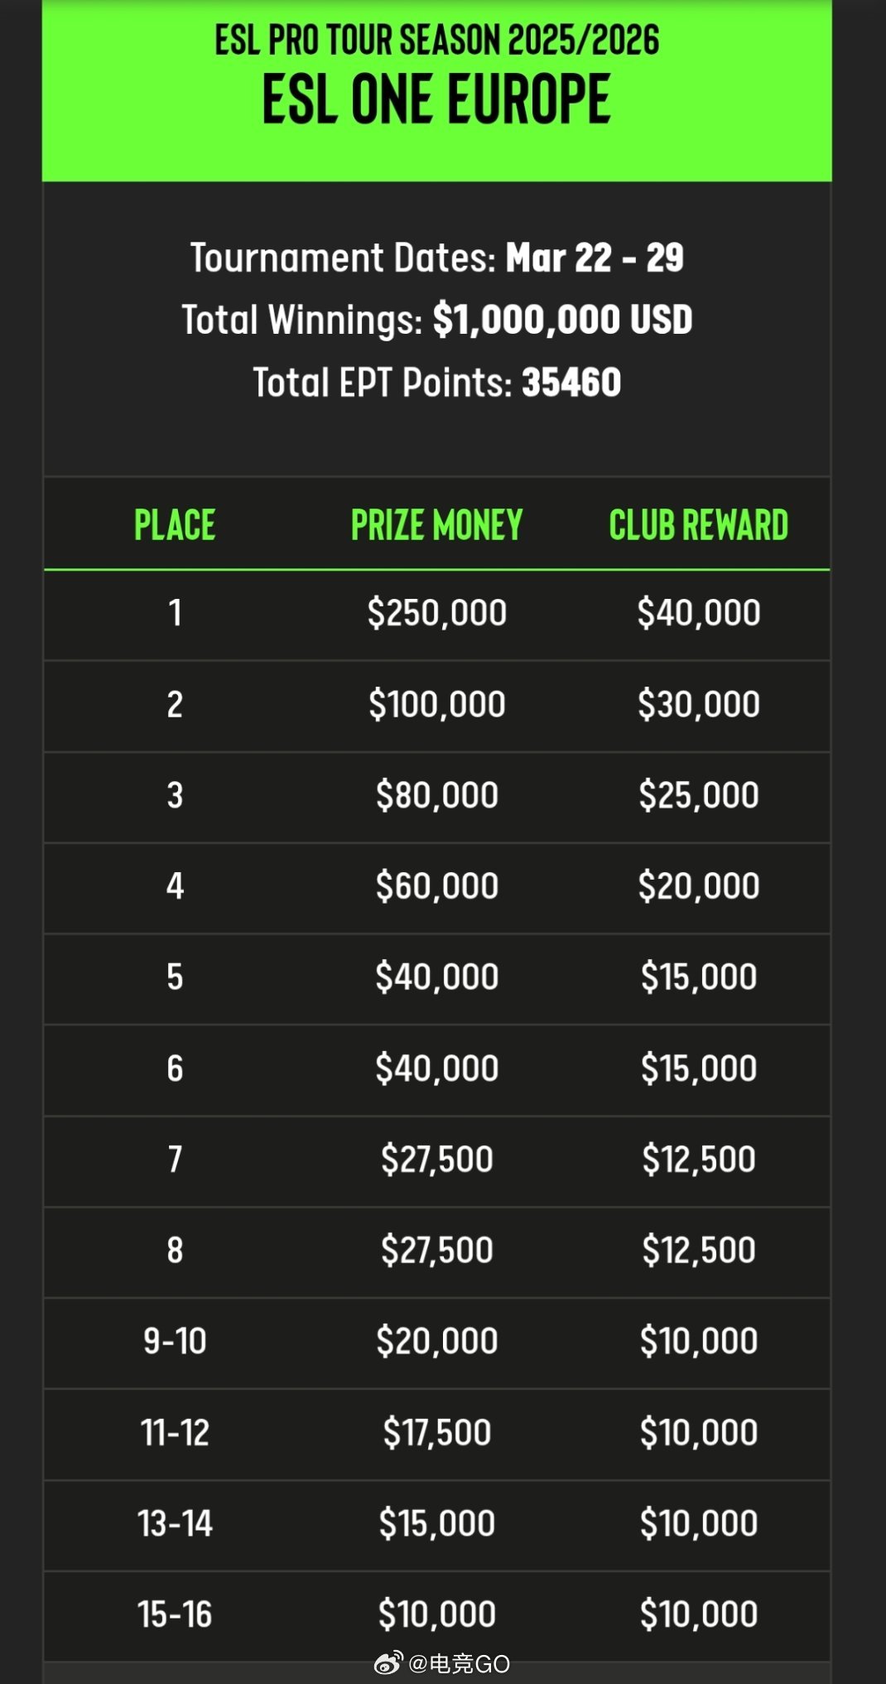Click the place 7 row number
This screenshot has height=1684, width=886.
(175, 1159)
